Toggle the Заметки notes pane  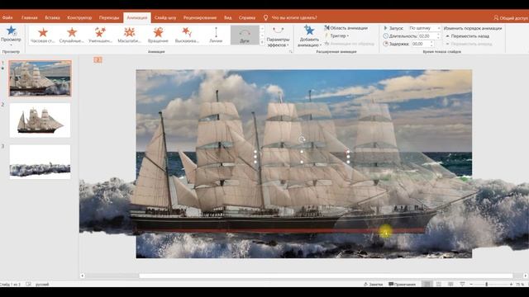pyautogui.click(x=373, y=284)
